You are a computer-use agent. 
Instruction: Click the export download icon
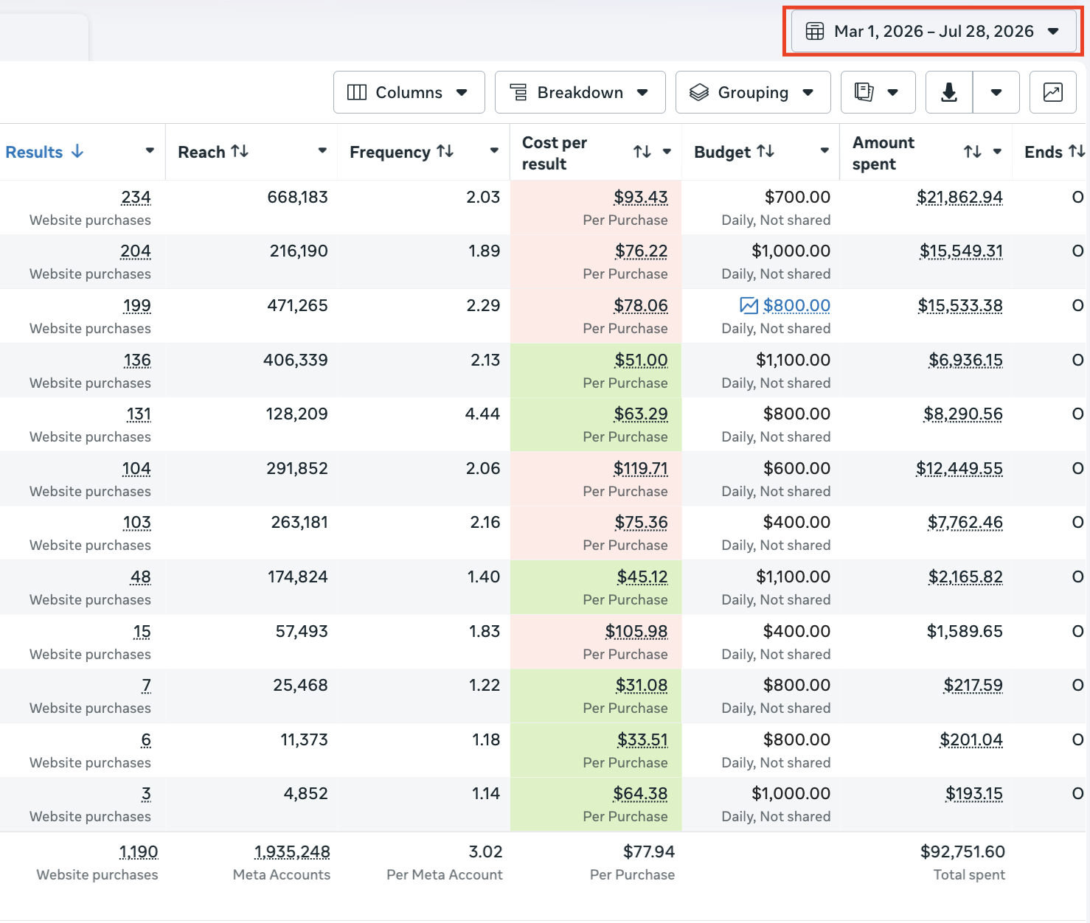pos(949,92)
